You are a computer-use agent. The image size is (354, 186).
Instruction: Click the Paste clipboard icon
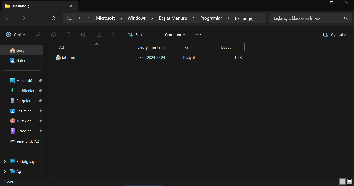click(69, 35)
